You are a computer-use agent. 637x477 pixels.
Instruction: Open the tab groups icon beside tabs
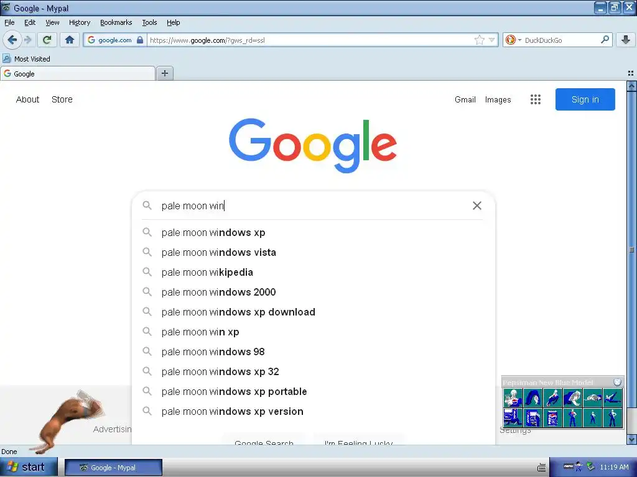coord(631,73)
